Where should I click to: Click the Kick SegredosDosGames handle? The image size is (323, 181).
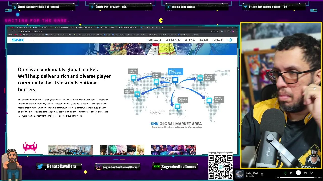[x=179, y=167]
